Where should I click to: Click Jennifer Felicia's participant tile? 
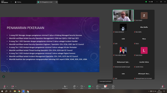144,62
